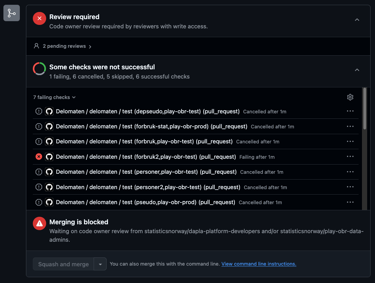
Task: Collapse the checks section chevron
Action: [357, 70]
